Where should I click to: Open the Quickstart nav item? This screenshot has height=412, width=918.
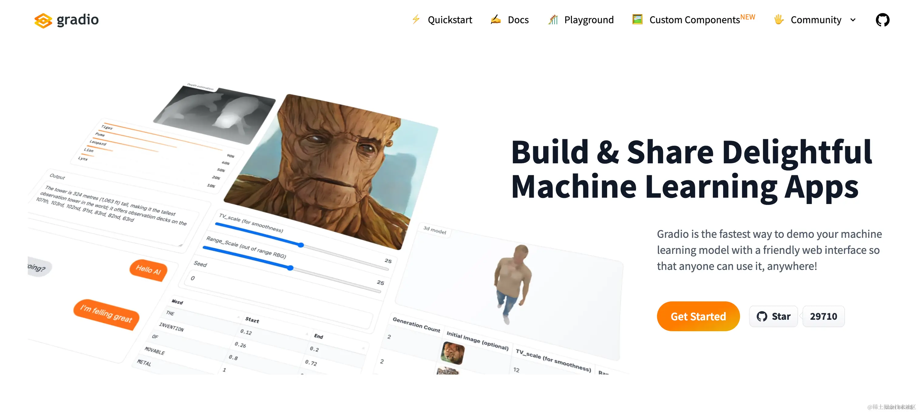pyautogui.click(x=450, y=20)
